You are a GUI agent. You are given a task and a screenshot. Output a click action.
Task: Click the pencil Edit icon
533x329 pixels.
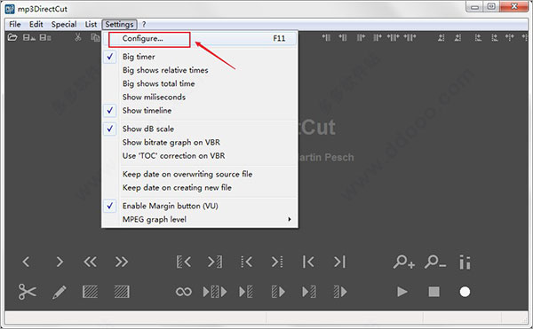[60, 292]
